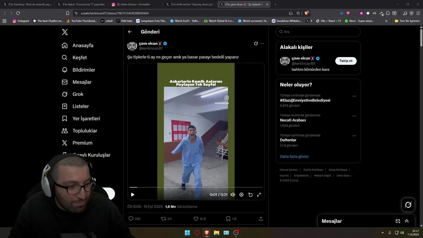This screenshot has width=423, height=238.
Task: Expand the Mesajlar drawer
Action: click(x=407, y=221)
